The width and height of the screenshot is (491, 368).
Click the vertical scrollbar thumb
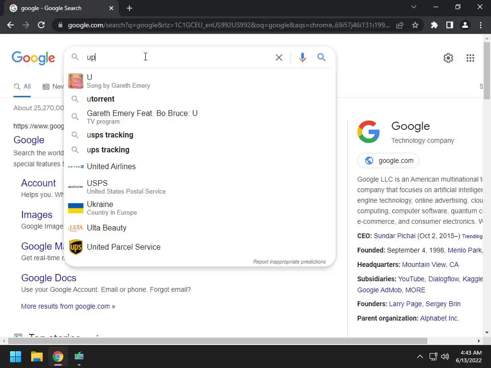[487, 71]
